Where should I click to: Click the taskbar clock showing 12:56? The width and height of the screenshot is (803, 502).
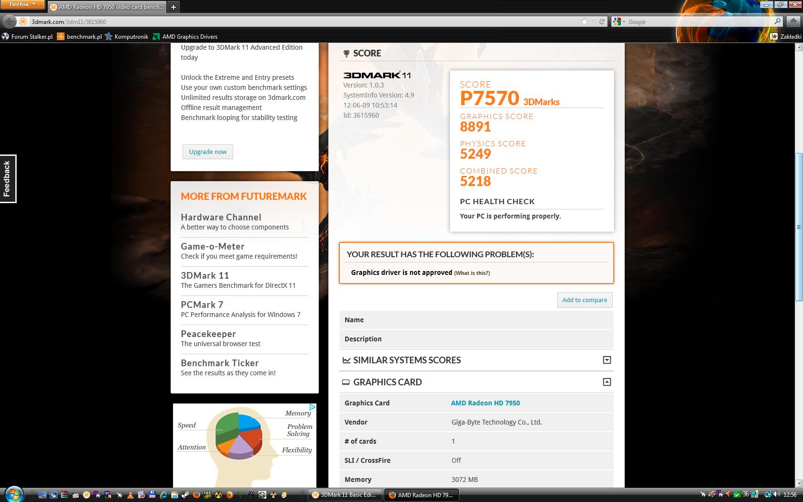click(x=790, y=494)
